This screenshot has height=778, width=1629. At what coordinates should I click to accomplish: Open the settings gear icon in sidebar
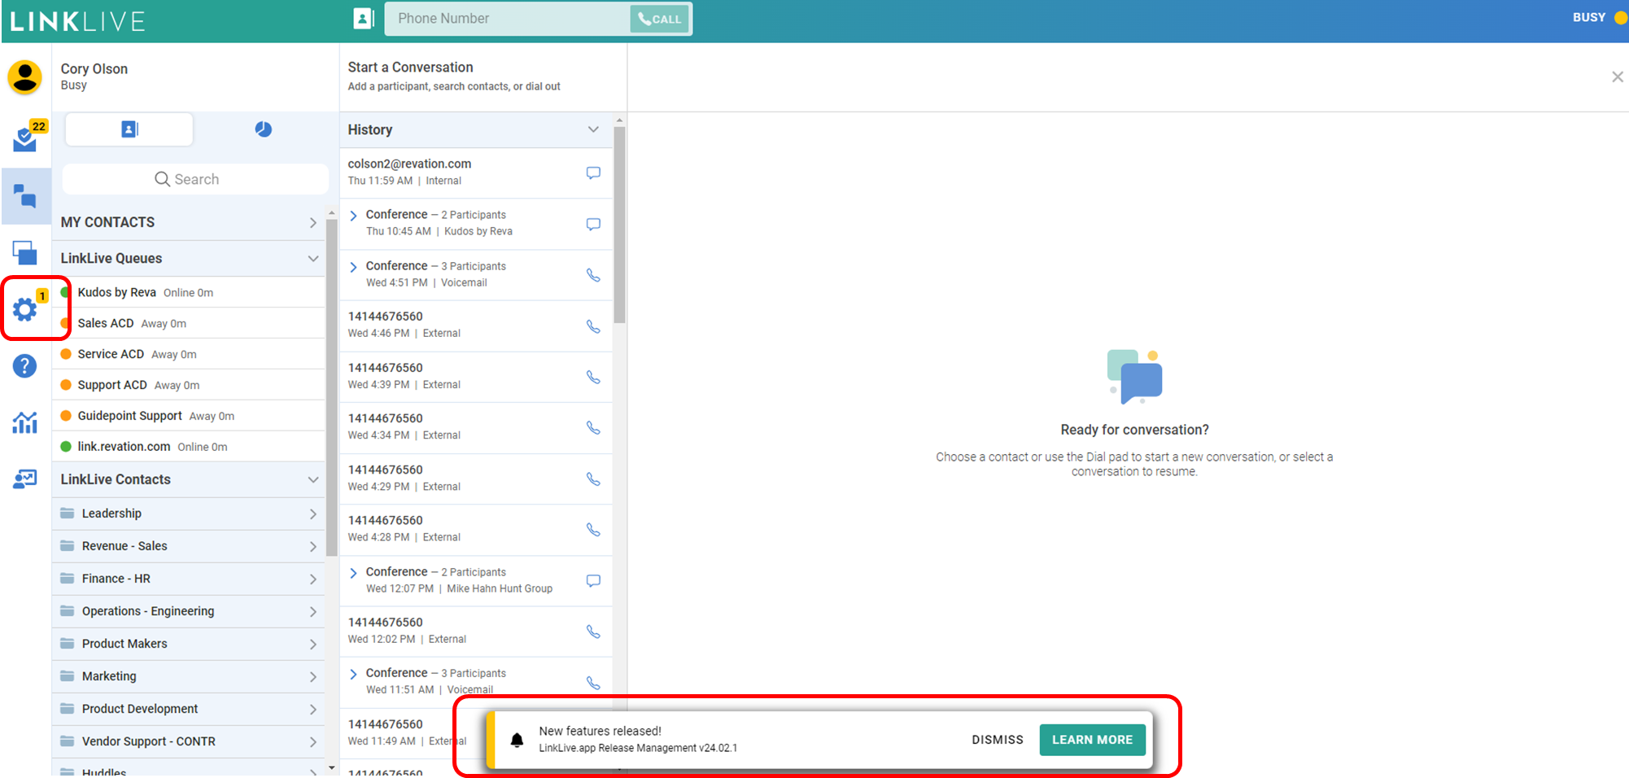point(25,309)
